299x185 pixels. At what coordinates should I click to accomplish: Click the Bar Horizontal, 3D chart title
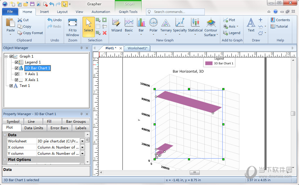(188, 71)
